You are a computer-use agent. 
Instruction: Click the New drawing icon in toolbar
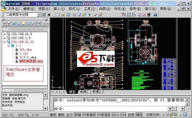[x=58, y=15]
